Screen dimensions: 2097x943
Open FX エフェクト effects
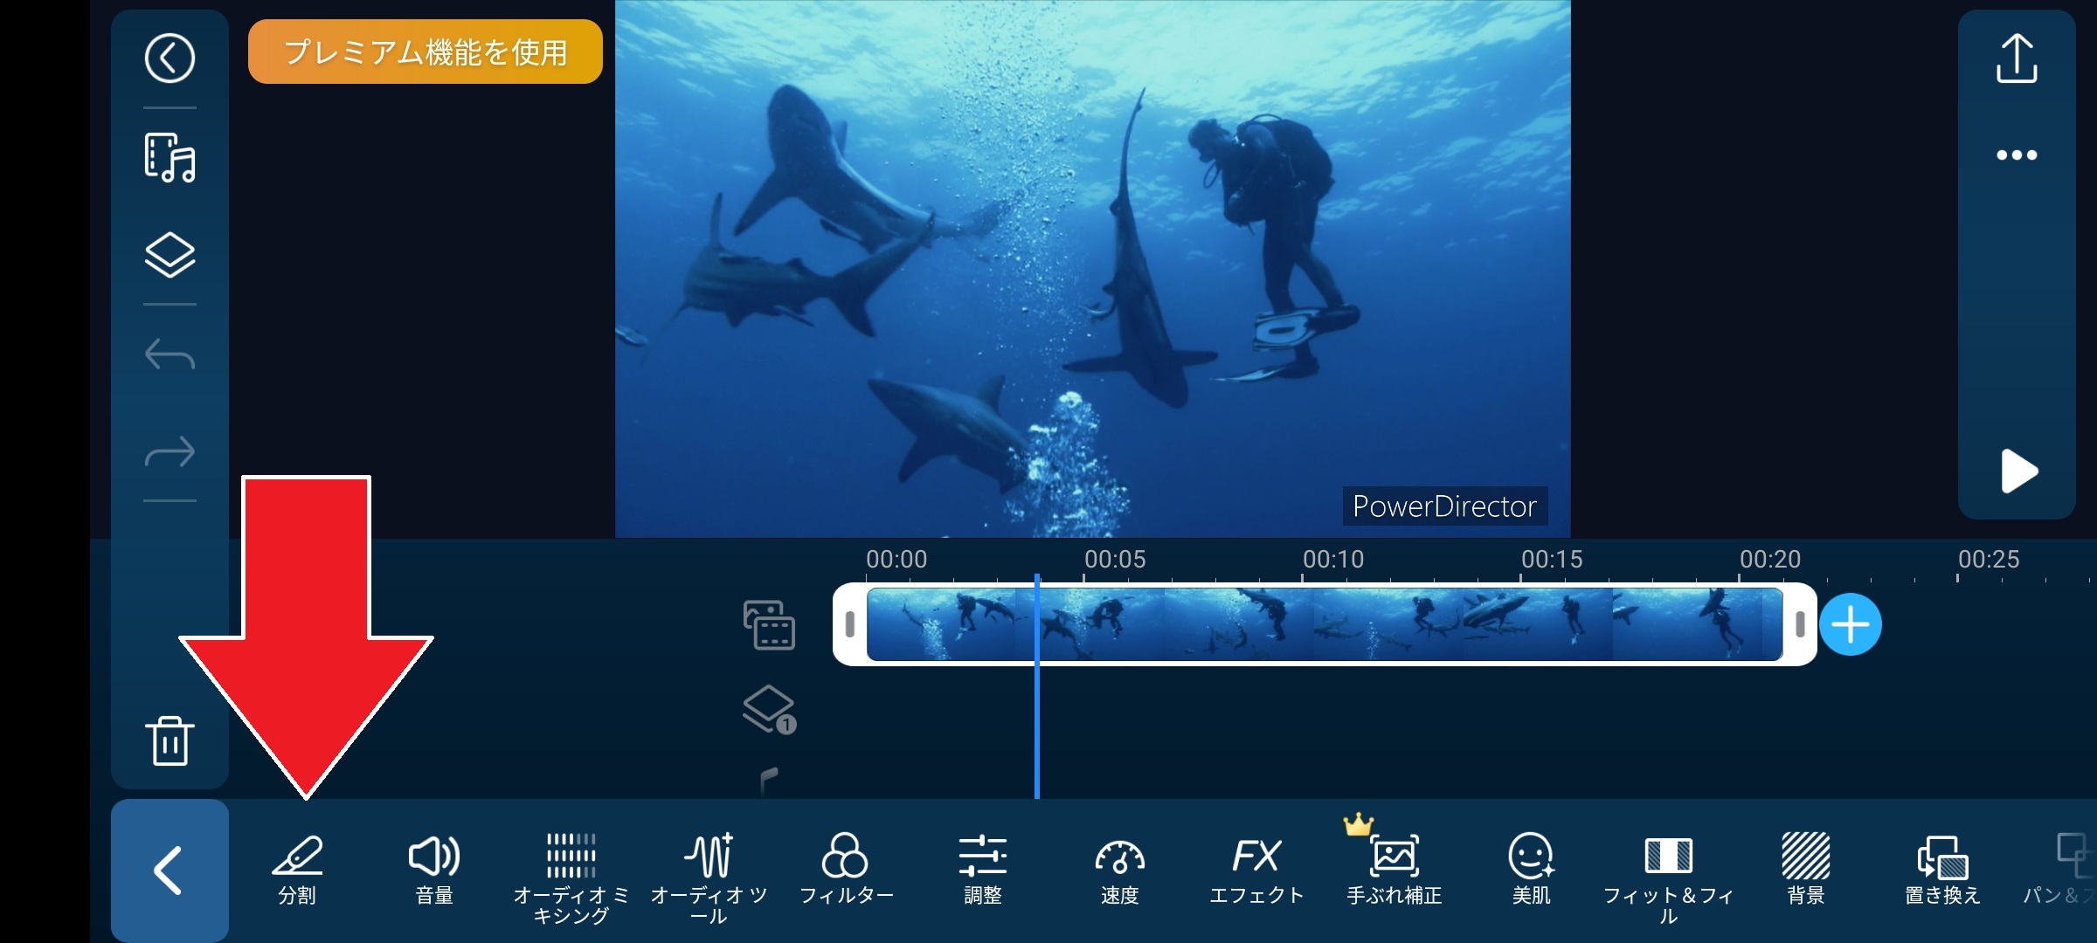pos(1256,870)
